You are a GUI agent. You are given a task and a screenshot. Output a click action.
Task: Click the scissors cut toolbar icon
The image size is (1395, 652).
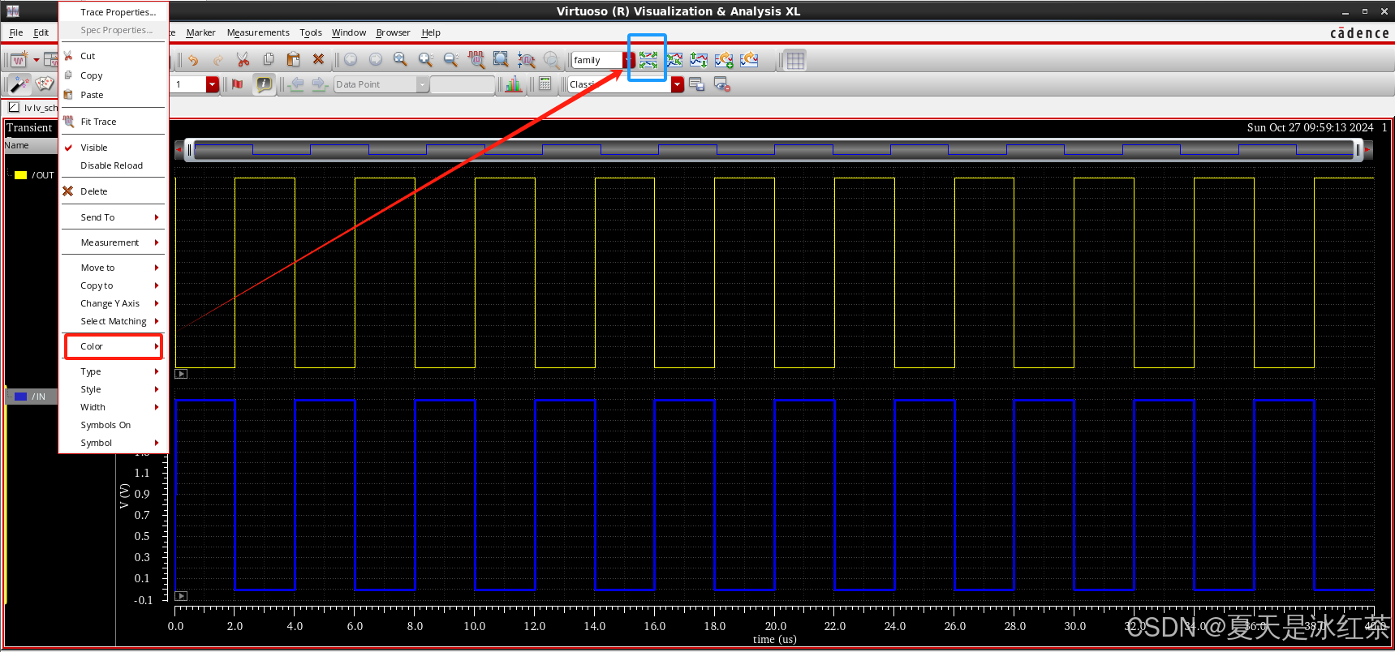coord(243,60)
